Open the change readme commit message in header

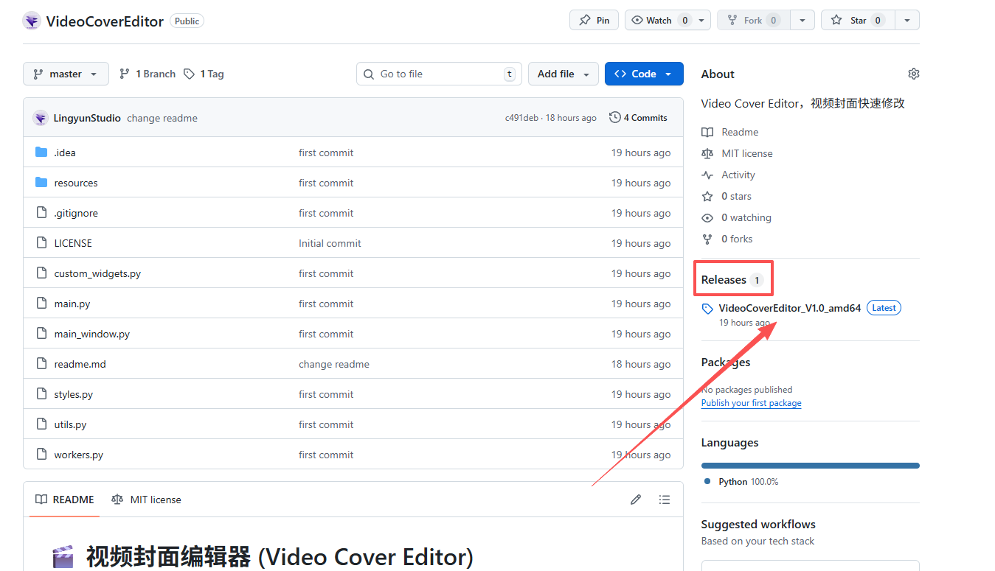pyautogui.click(x=162, y=118)
